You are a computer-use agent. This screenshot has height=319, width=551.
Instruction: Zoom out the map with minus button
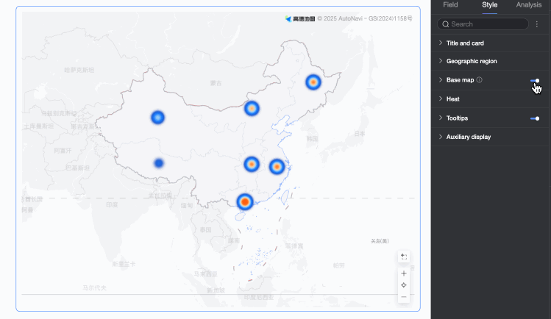(404, 297)
